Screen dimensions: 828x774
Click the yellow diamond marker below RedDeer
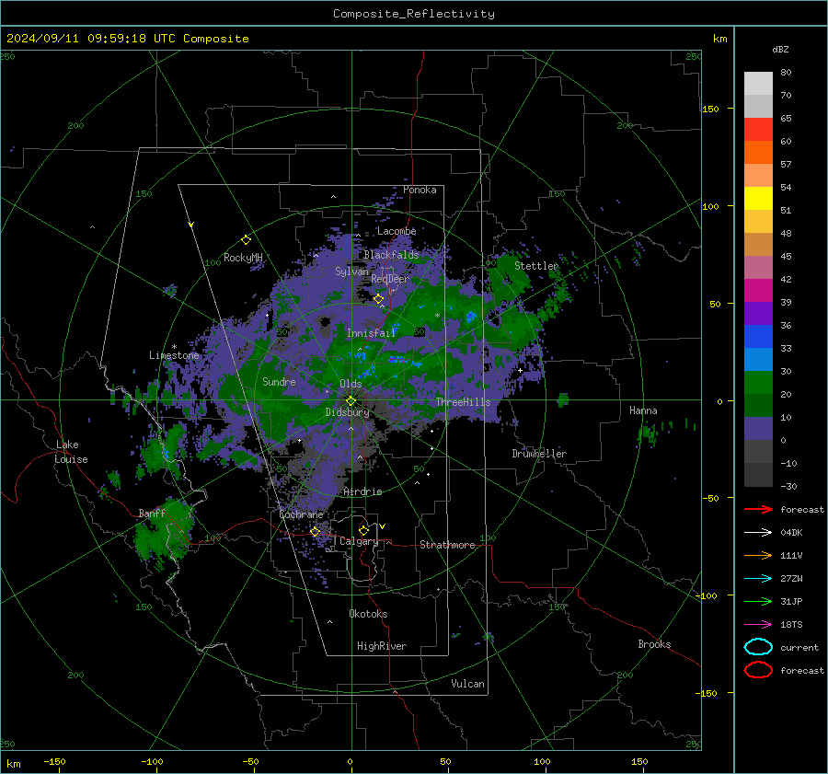tap(378, 299)
